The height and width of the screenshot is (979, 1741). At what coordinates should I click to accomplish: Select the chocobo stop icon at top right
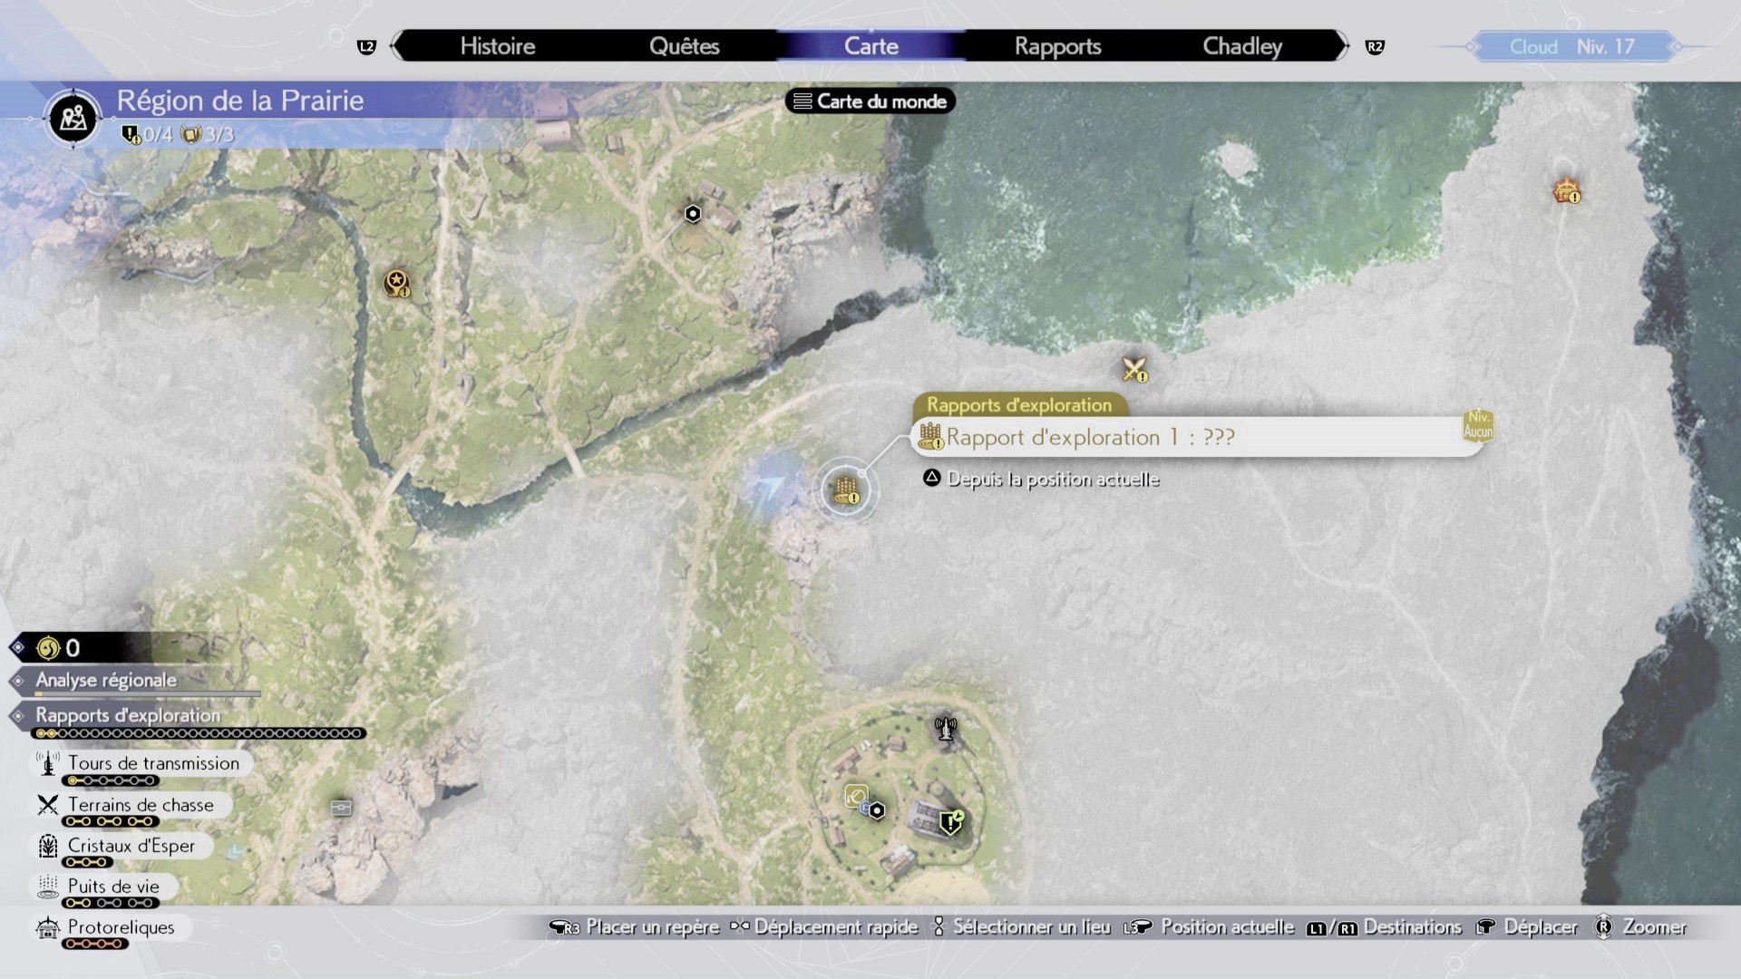1567,192
